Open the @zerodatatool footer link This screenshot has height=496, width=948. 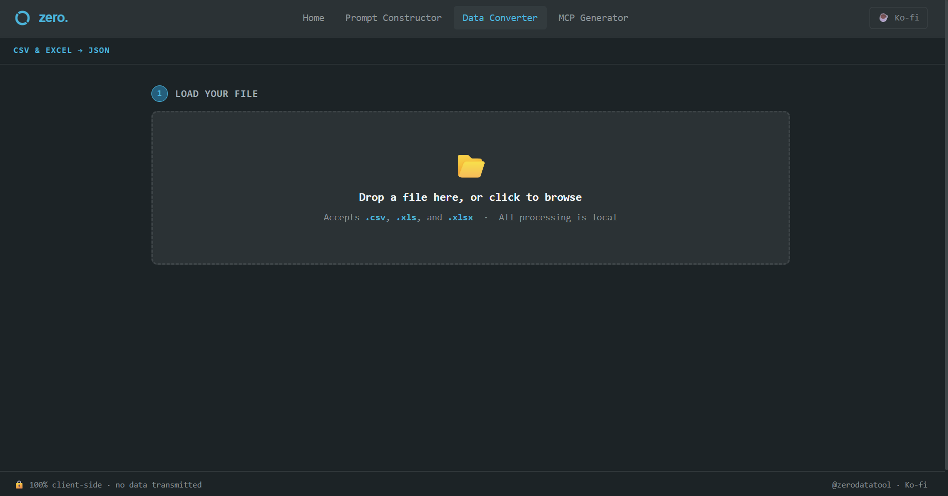[861, 485]
